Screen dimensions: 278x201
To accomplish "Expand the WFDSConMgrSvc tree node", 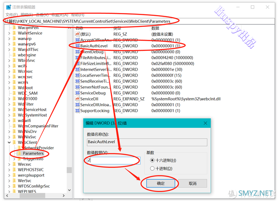I will point(9,186).
